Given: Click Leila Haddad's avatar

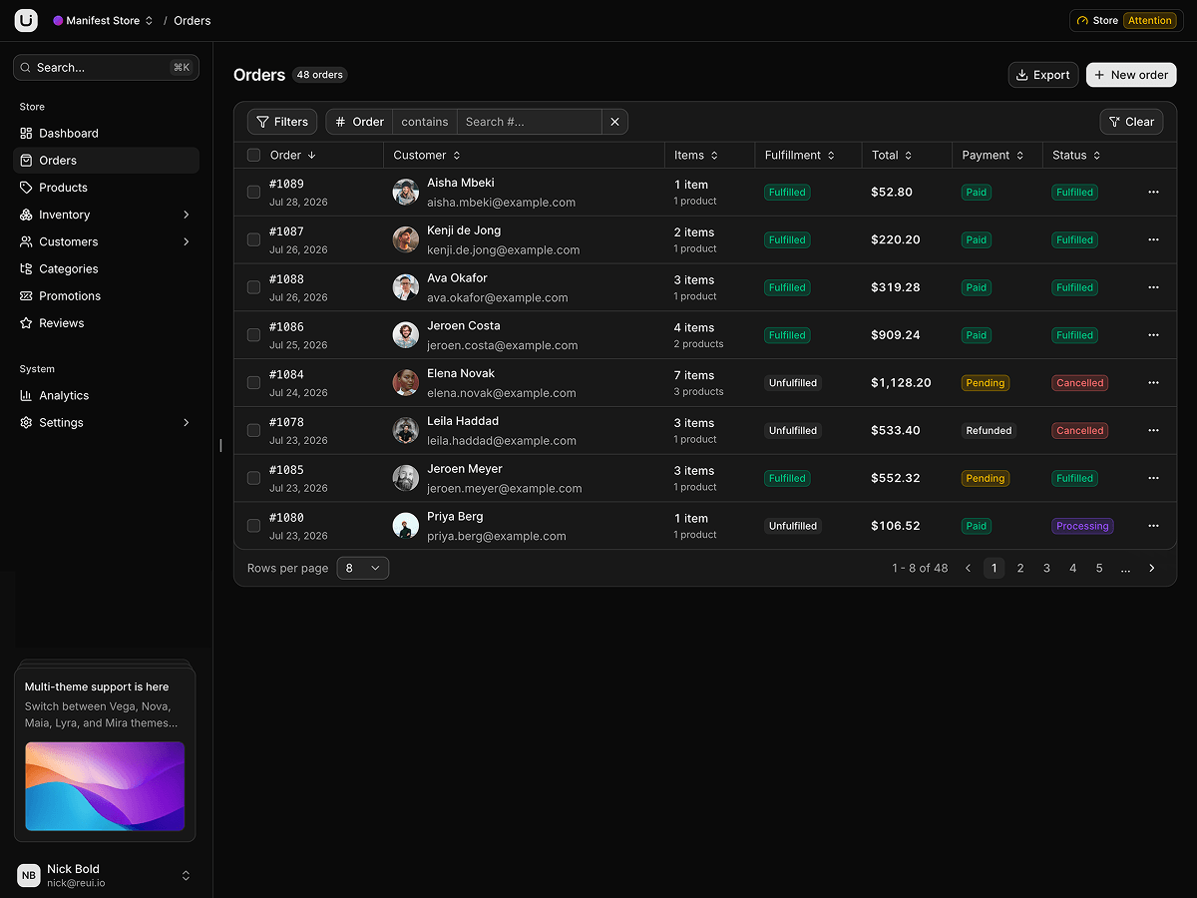Looking at the screenshot, I should [405, 430].
